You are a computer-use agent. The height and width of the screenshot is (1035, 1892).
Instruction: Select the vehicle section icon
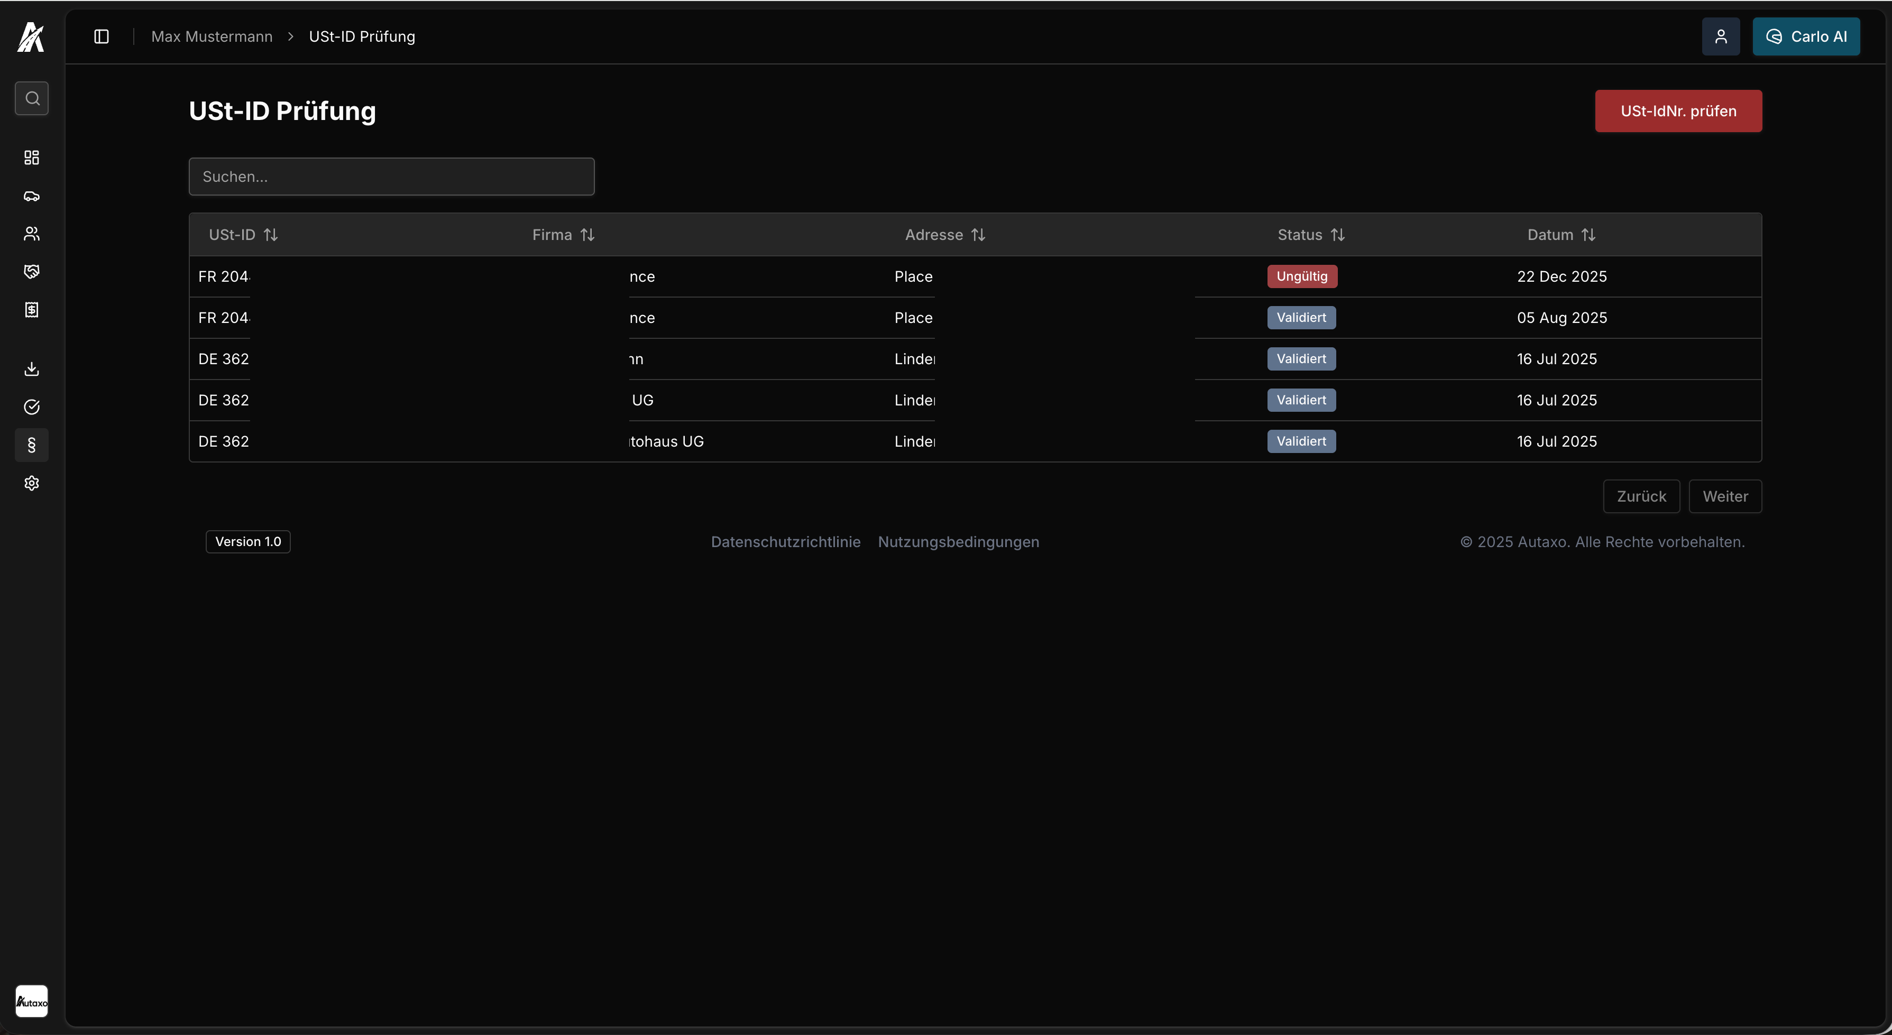(x=32, y=196)
